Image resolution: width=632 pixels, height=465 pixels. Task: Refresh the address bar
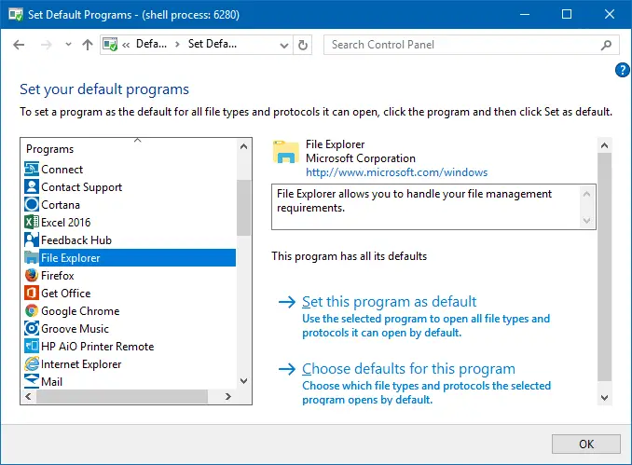(303, 45)
